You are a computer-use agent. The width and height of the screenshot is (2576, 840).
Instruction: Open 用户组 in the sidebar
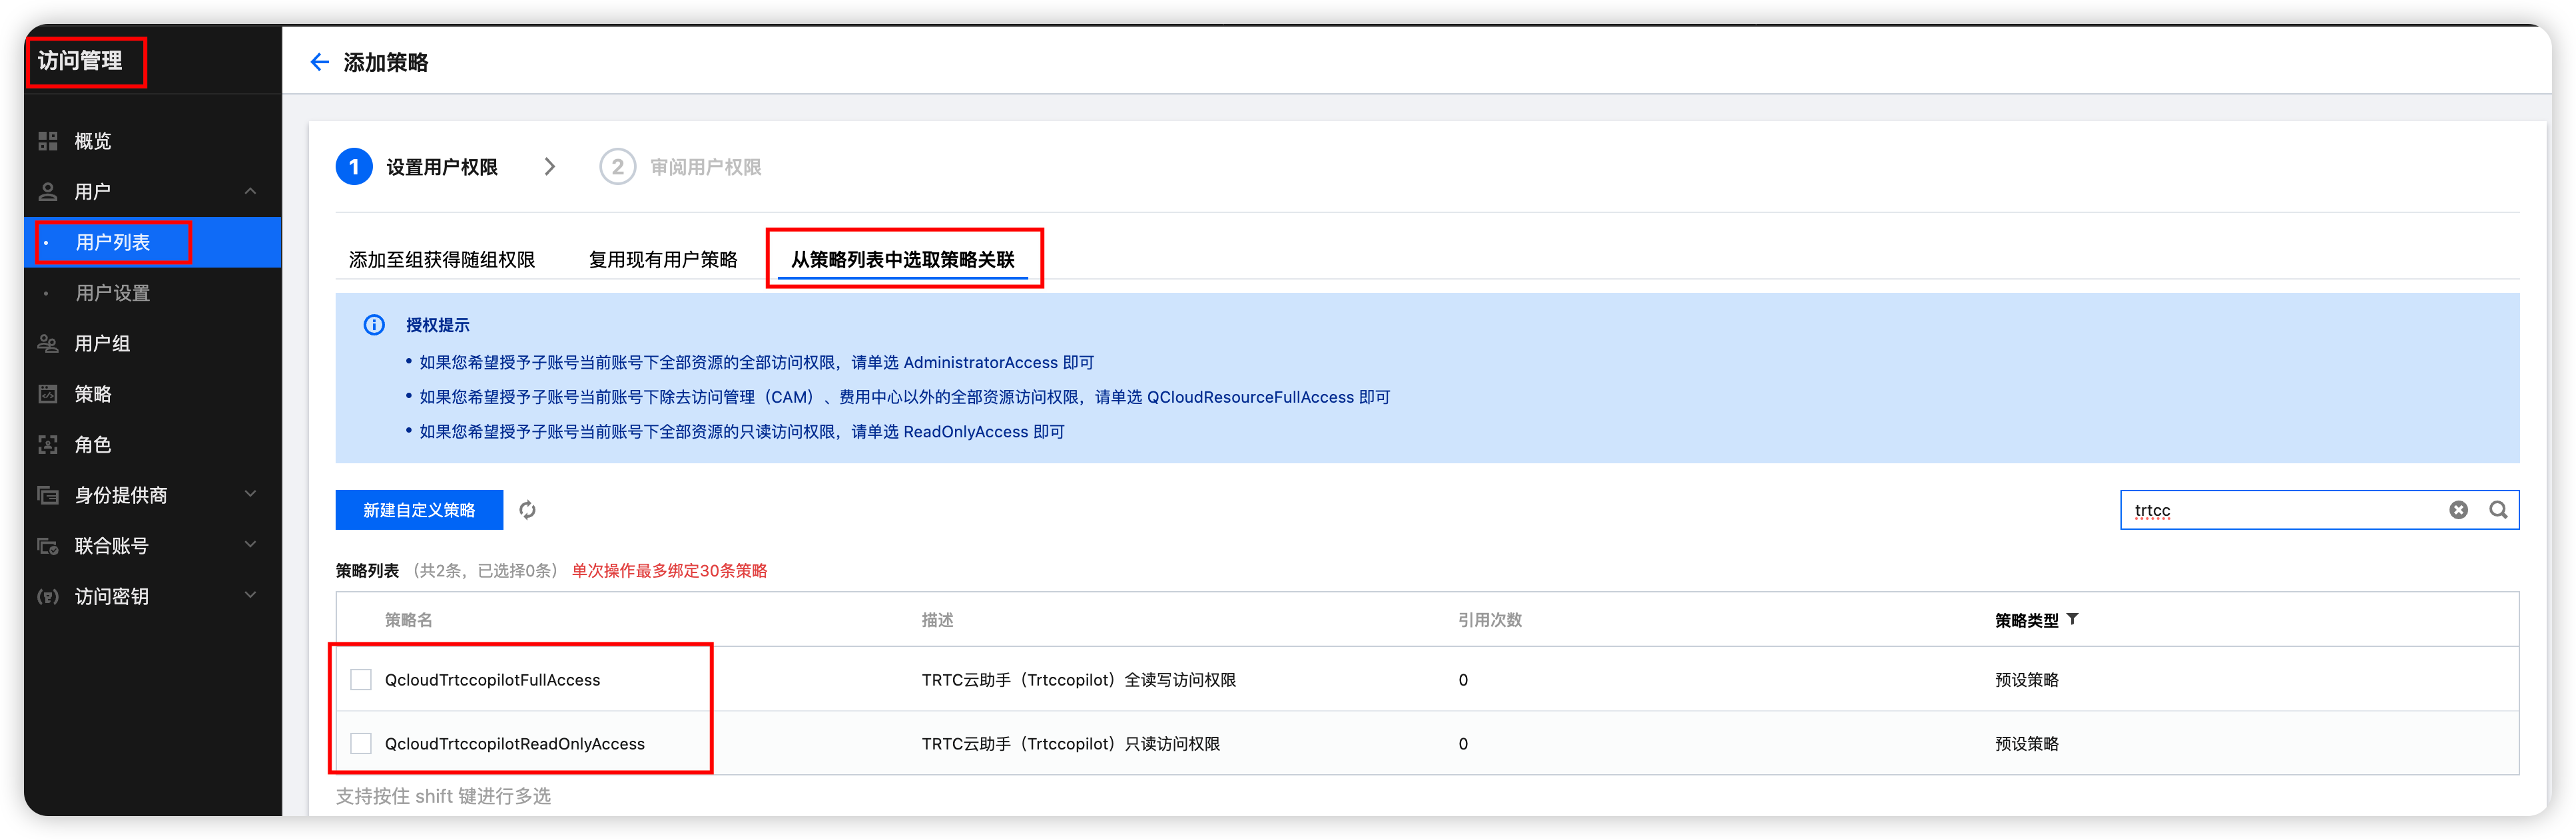102,343
